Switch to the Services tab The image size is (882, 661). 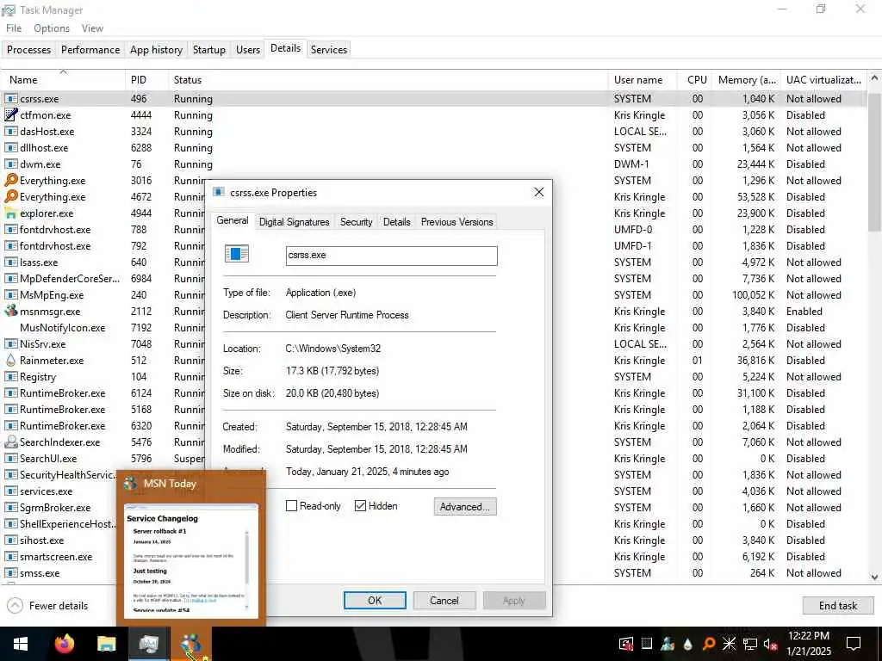[329, 49]
